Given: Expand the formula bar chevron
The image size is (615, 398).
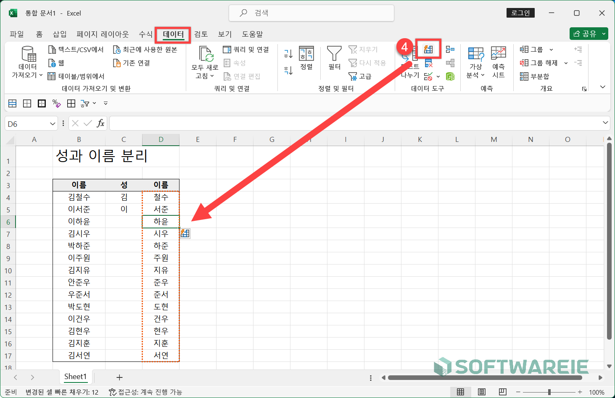Looking at the screenshot, I should point(605,123).
